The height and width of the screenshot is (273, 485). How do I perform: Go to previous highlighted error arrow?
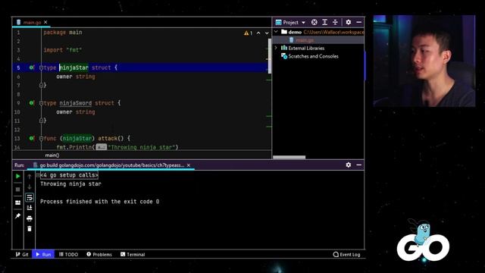258,33
